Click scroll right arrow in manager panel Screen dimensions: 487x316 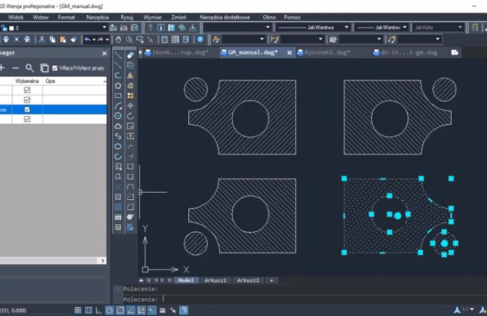click(103, 261)
